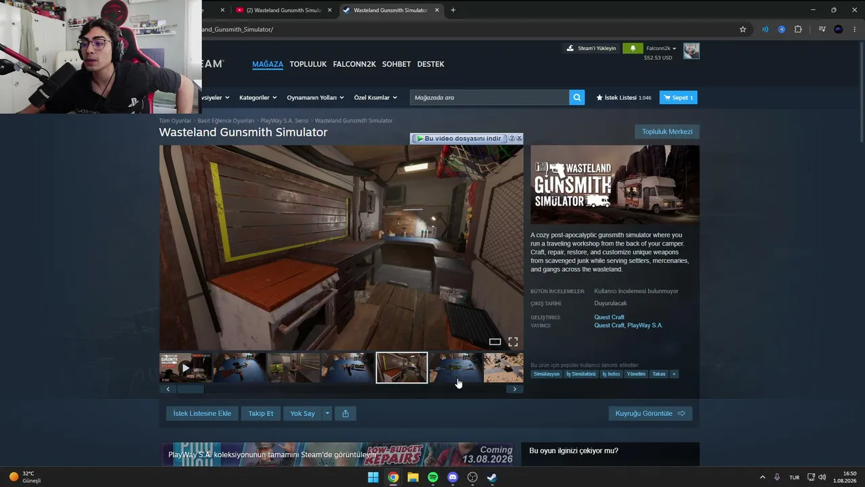Click the İş Simülatörü tag

581,374
